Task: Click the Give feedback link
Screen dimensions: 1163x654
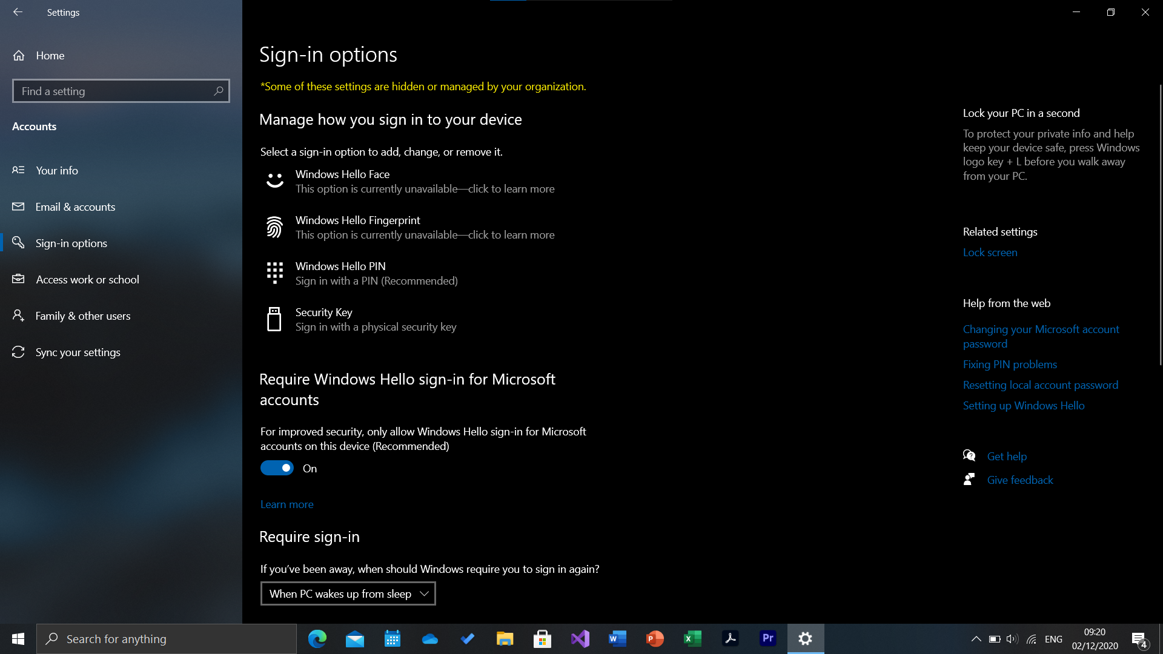Action: pyautogui.click(x=1020, y=480)
